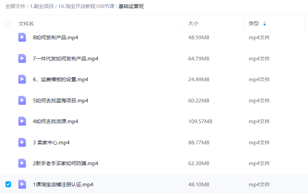Click the video icon for 5如何去找蓝海项目.mp4
Image resolution: width=308 pixels, height=193 pixels.
pos(22,100)
